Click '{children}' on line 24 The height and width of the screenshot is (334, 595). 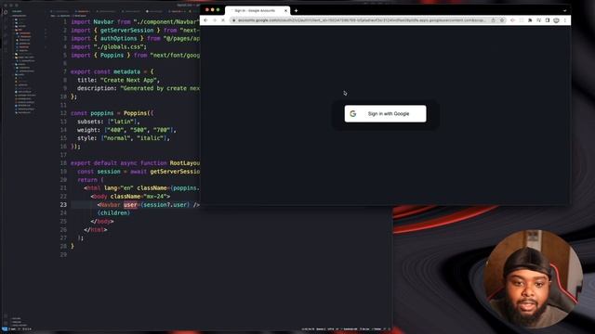[113, 212]
